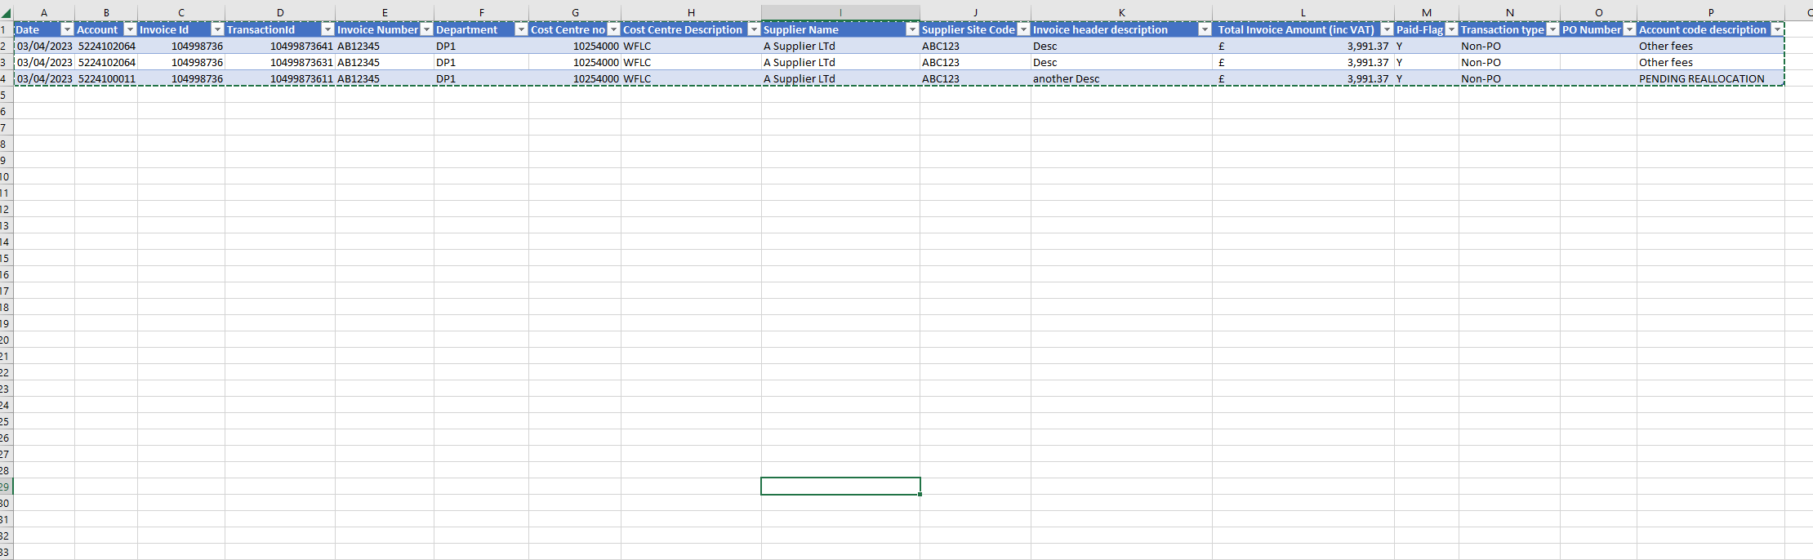Open the Account column filter dropdown

click(130, 29)
